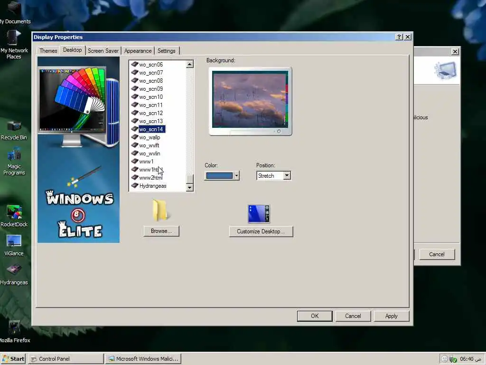The image size is (486, 365).
Task: Open the Screen Saver tab
Action: (103, 50)
